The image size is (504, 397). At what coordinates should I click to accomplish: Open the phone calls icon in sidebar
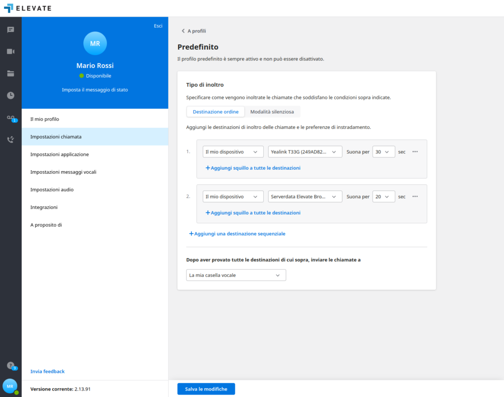[10, 140]
